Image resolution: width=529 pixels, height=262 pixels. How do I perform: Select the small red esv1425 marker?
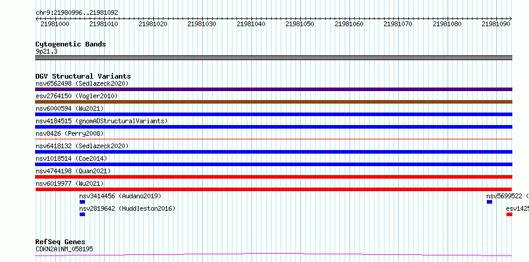[509, 214]
